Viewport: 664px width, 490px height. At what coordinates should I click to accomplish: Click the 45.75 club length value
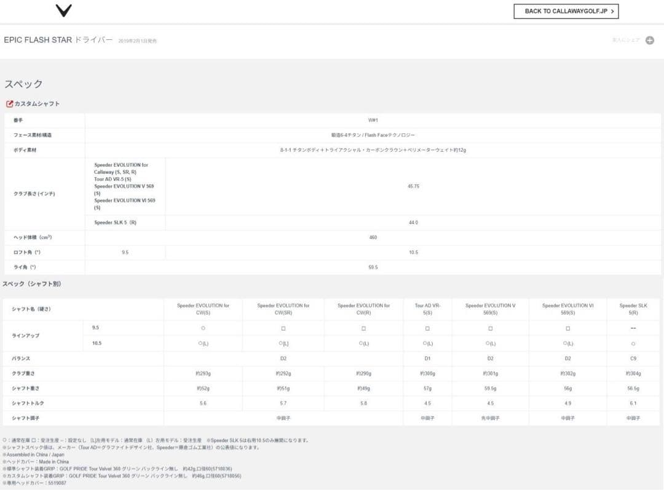[413, 186]
